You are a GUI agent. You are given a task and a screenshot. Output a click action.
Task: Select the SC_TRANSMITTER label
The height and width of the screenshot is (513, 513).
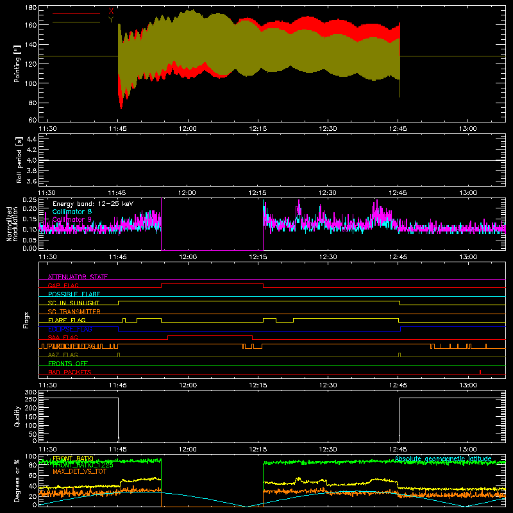(74, 312)
